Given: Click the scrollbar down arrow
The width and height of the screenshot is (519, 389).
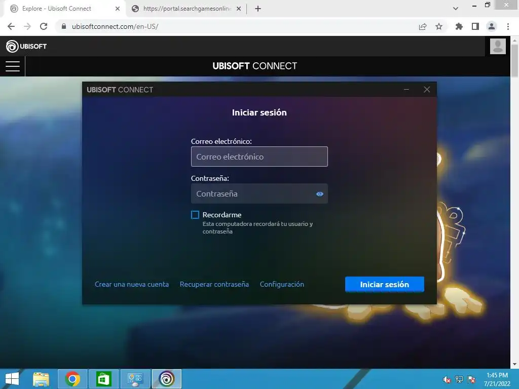Looking at the screenshot, I should click(514, 364).
